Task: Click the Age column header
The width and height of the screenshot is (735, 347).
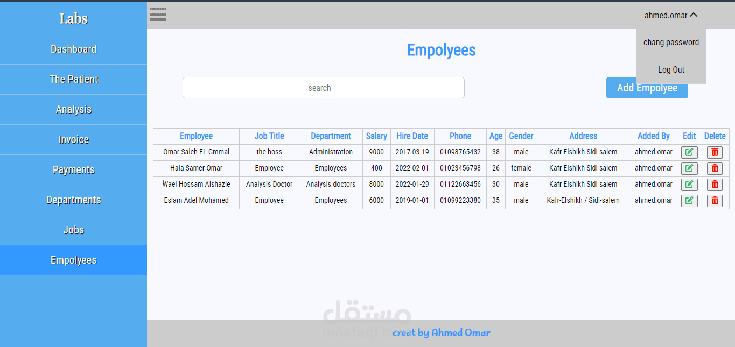Action: [x=496, y=136]
